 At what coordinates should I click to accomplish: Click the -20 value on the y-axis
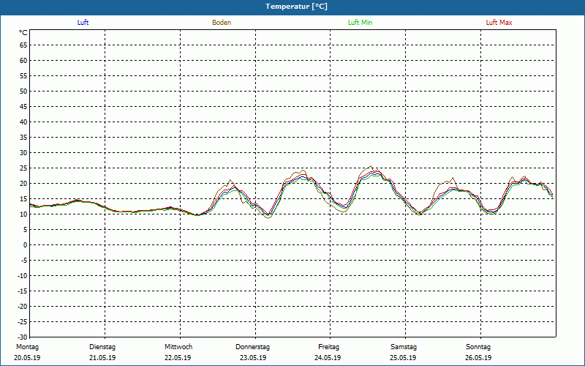pos(23,307)
